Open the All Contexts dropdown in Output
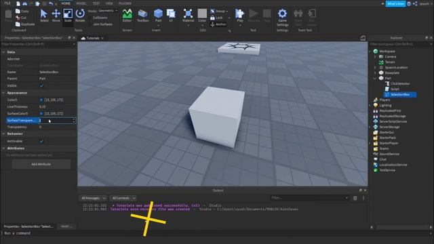The height and width of the screenshot is (244, 434). pos(123,198)
